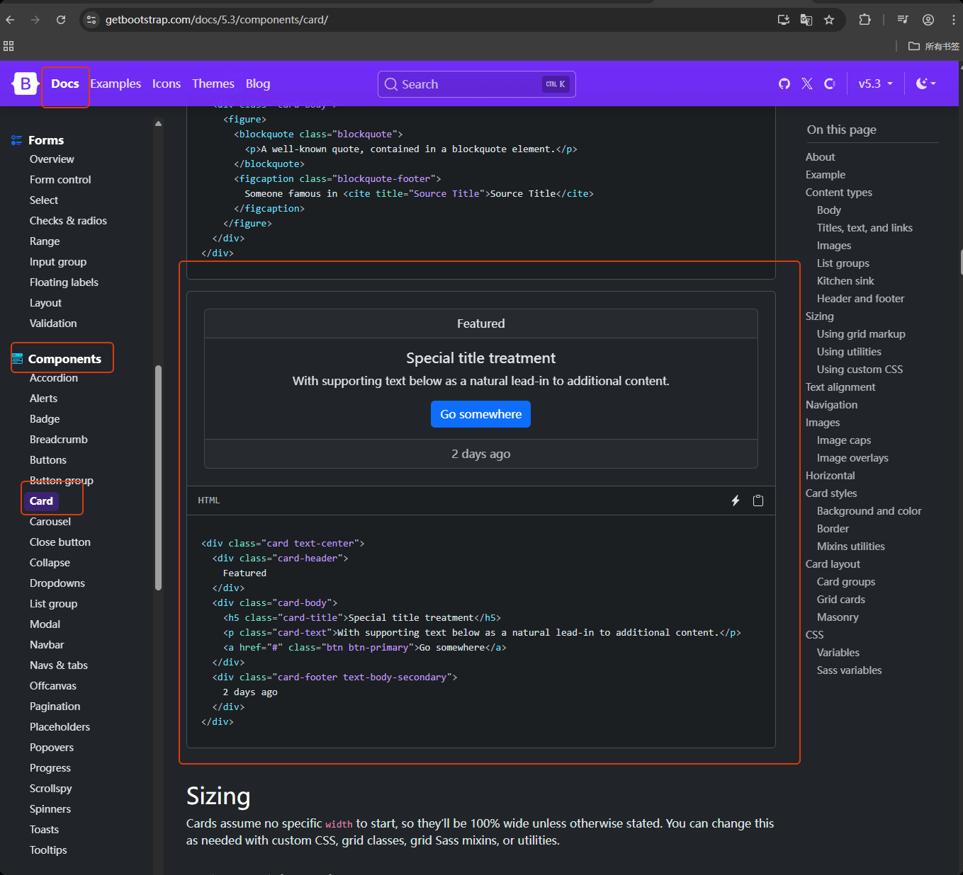Open Checks & radios page

(x=68, y=221)
